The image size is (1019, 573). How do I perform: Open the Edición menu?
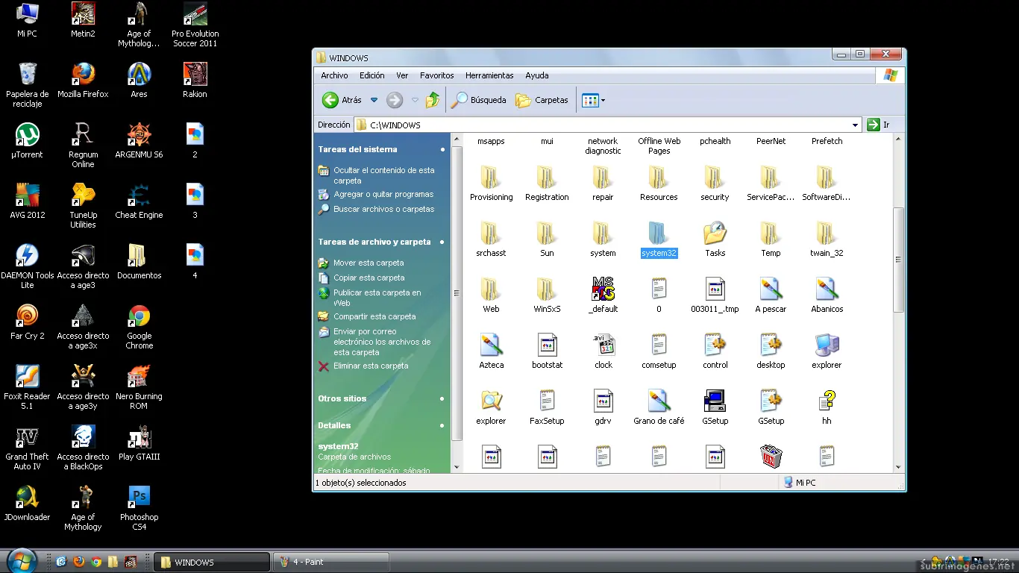point(372,75)
